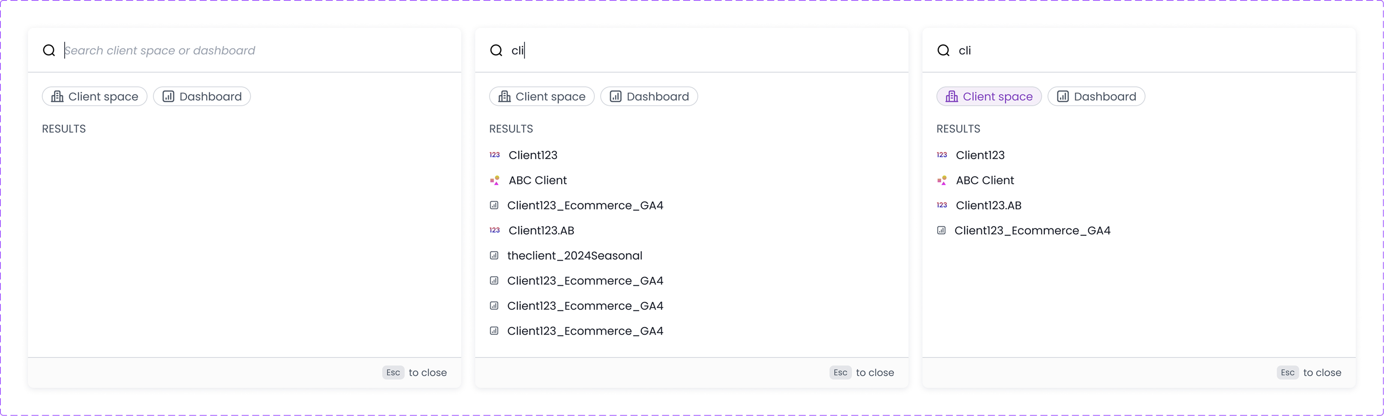Click the magnifier icon in the rightmost search panel

tap(943, 50)
